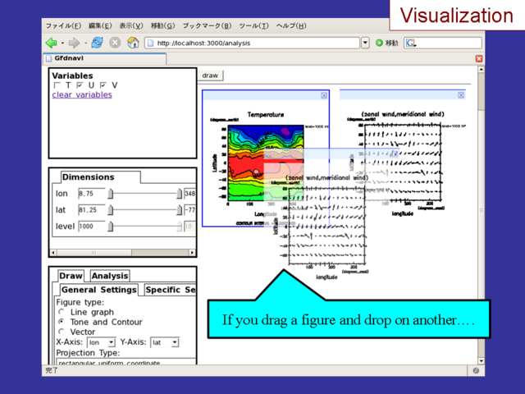Open the 編集(E) menu
The height and width of the screenshot is (394, 525).
(x=100, y=25)
